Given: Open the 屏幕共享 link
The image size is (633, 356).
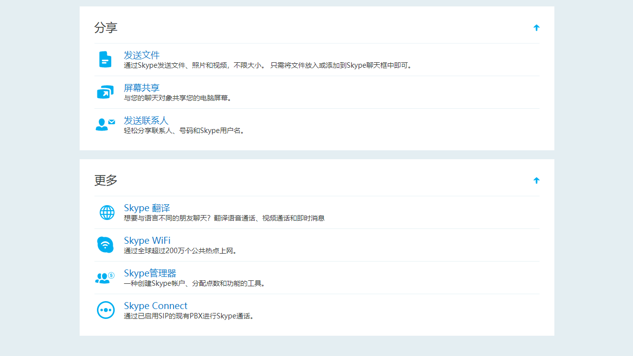Looking at the screenshot, I should 141,88.
